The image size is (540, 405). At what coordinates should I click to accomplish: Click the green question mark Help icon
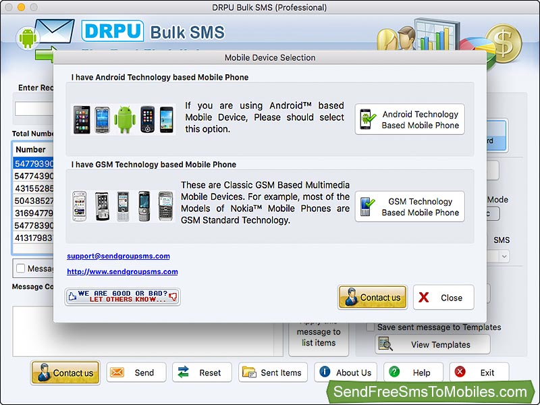(394, 372)
